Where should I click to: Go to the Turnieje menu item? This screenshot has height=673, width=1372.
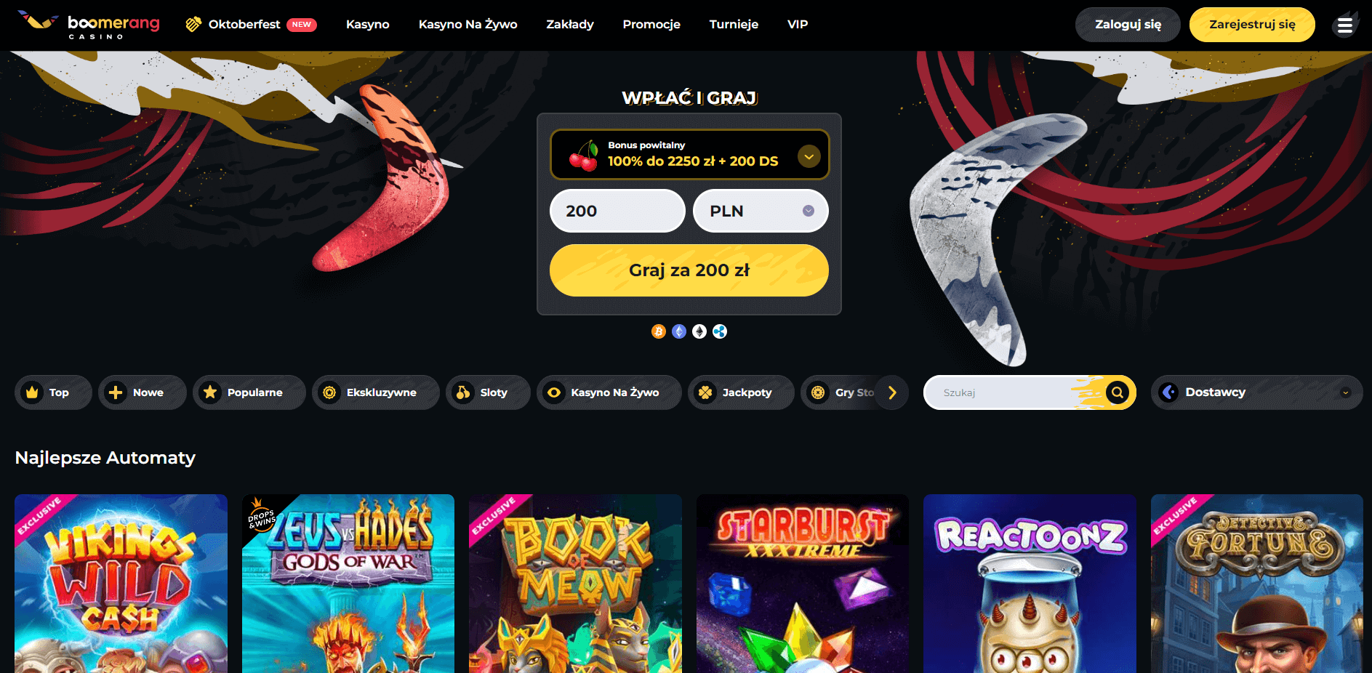[734, 24]
